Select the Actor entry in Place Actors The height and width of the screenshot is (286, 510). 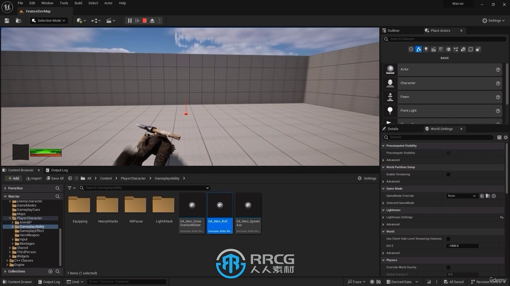coord(443,70)
